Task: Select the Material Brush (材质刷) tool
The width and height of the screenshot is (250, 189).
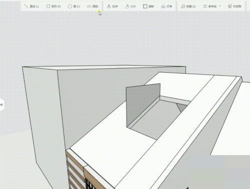Action: 234,6
